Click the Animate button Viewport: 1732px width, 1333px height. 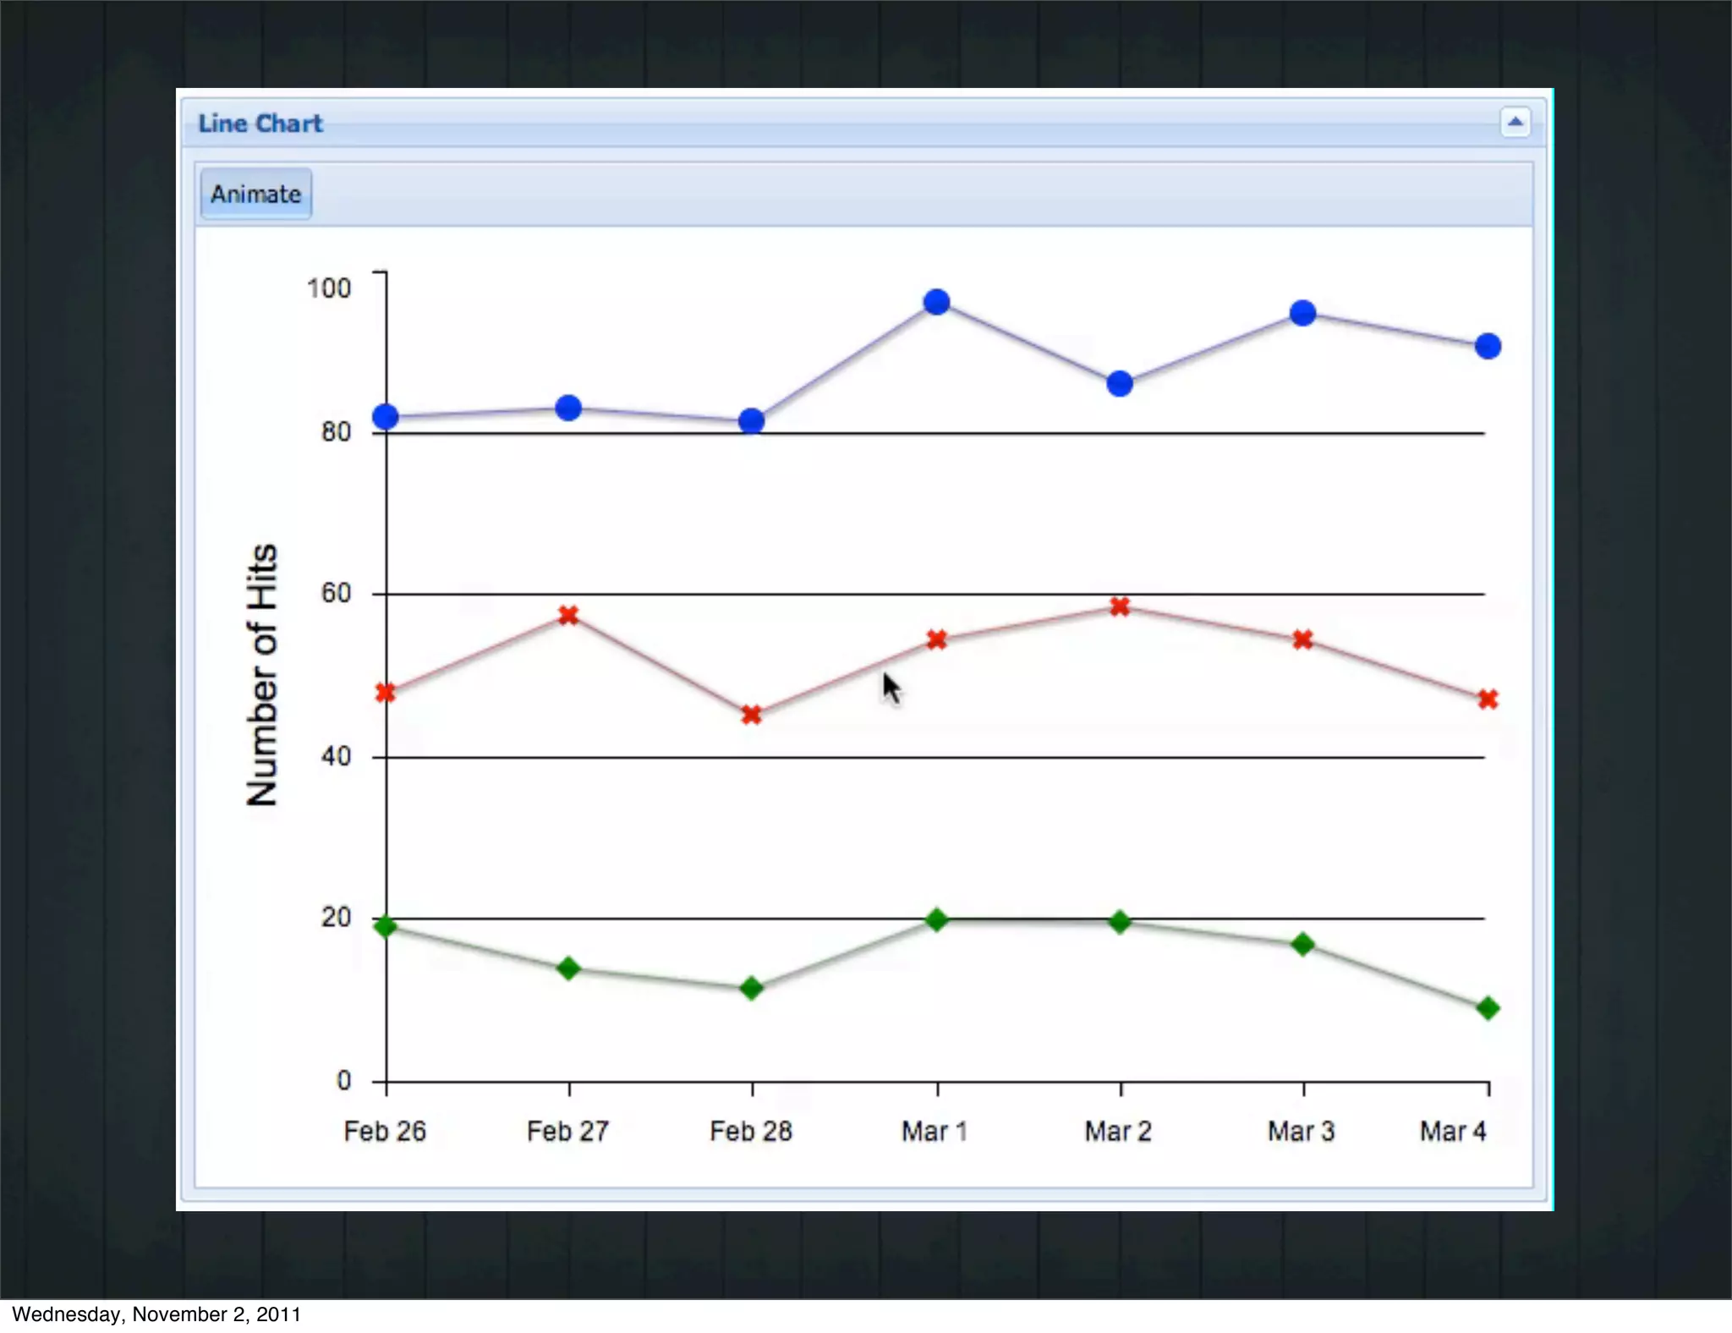pyautogui.click(x=255, y=195)
